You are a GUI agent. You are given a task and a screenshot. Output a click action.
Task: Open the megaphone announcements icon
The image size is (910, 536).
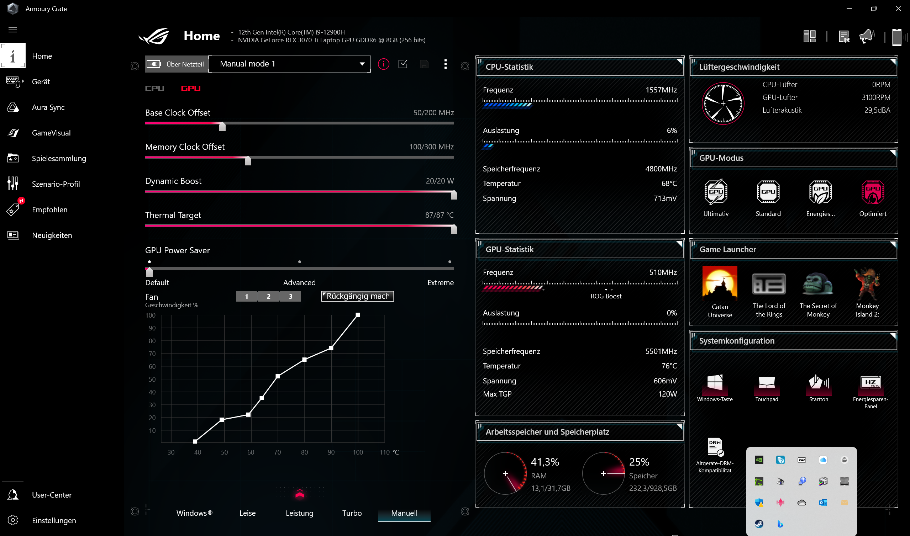click(866, 36)
